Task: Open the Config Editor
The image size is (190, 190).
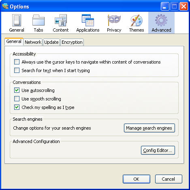Action: [x=158, y=150]
